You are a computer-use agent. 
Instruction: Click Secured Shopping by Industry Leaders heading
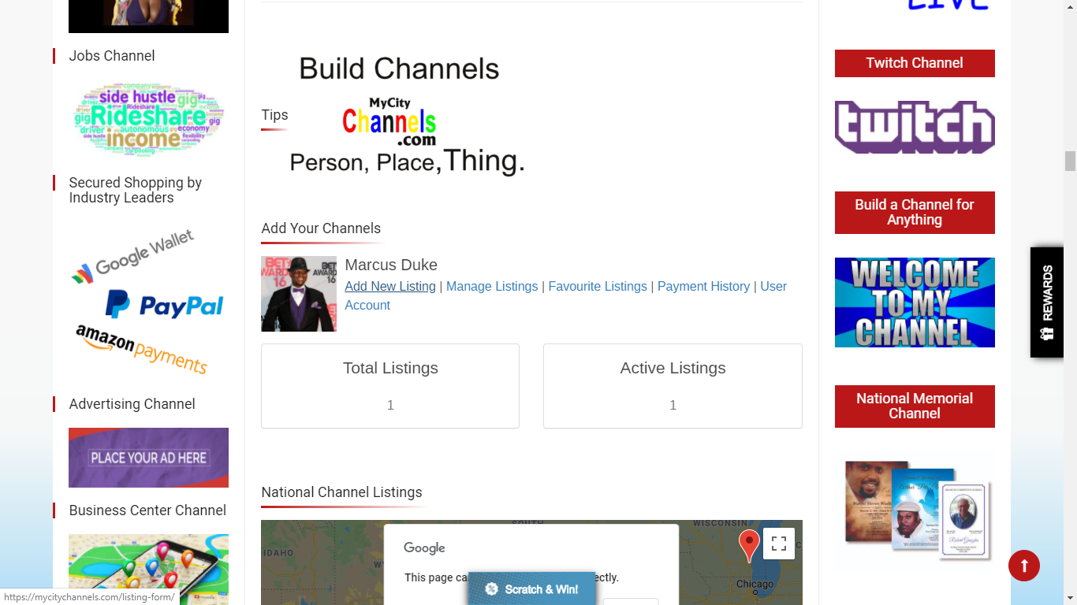coord(136,190)
